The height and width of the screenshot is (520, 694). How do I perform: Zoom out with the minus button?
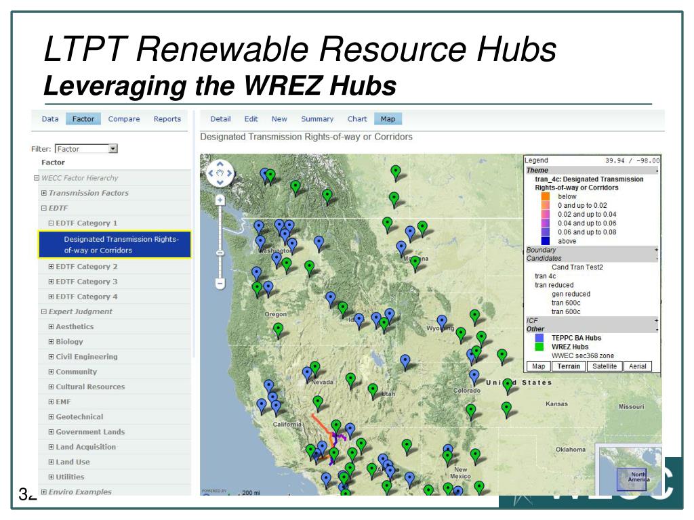(220, 283)
